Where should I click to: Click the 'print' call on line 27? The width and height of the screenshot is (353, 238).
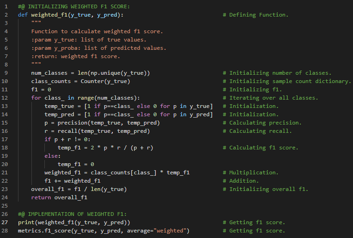point(26,222)
